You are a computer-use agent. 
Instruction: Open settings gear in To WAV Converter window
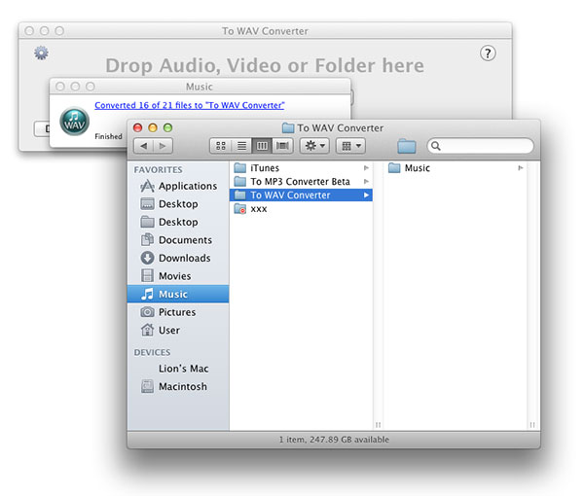(x=41, y=53)
